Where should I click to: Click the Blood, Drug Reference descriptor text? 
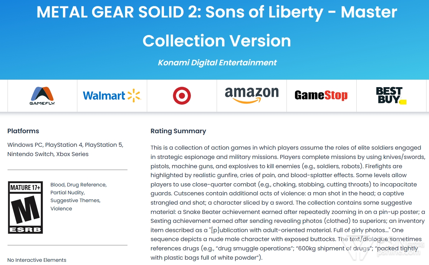tap(78, 185)
